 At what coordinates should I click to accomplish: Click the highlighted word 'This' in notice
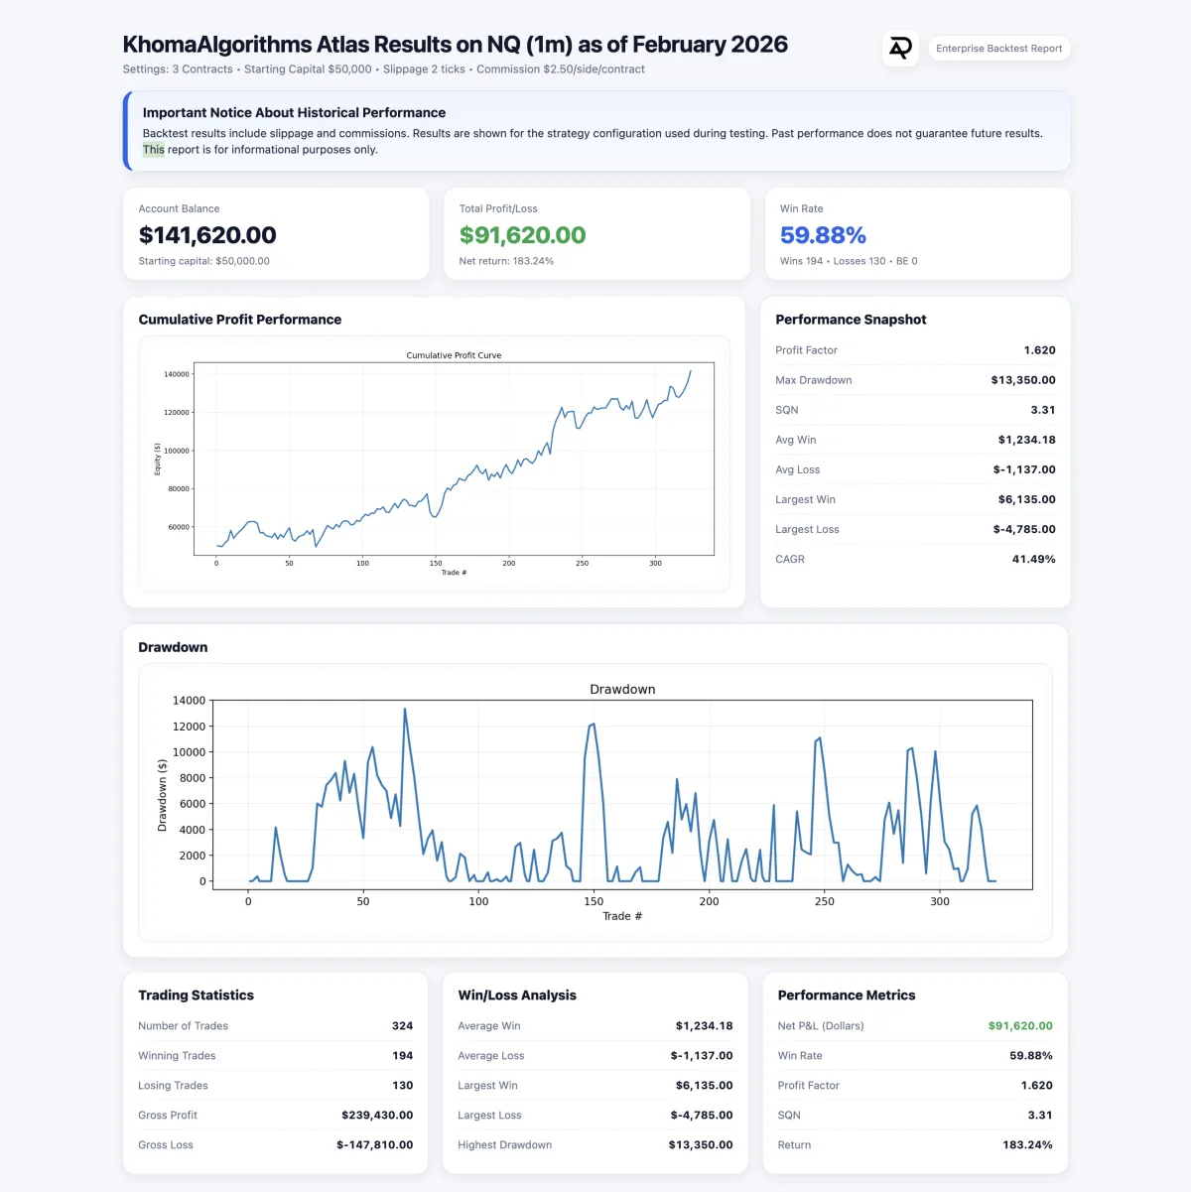point(153,150)
